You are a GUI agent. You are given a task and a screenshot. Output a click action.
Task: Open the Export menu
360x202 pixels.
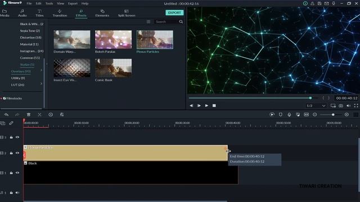73,3
